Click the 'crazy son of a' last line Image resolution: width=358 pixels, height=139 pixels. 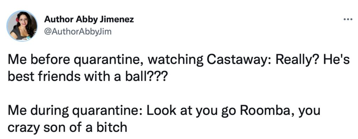(x=67, y=128)
